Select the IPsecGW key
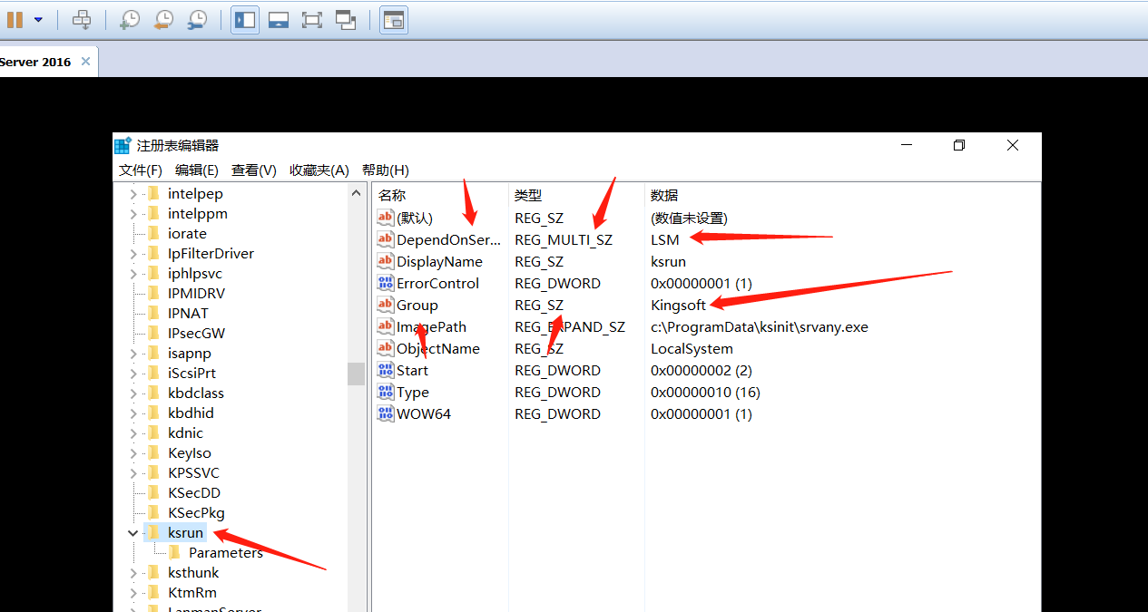 [196, 334]
